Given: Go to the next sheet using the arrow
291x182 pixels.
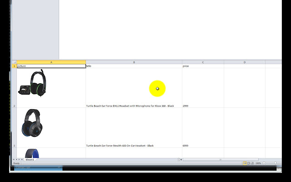Looking at the screenshot, I should pyautogui.click(x=19, y=160).
